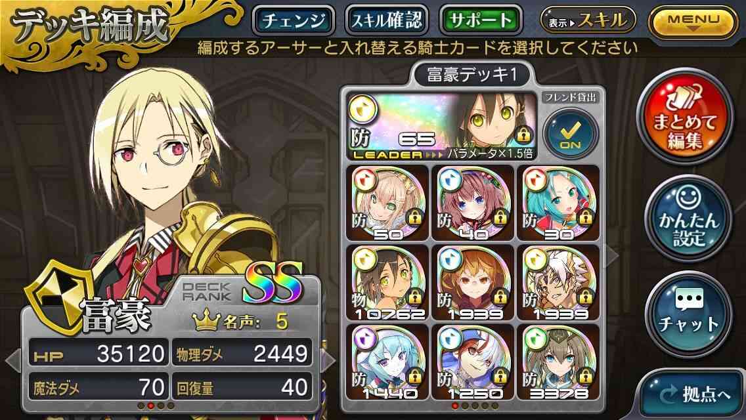Open the まとめて編集 bulk edit icon
Image resolution: width=746 pixels, height=420 pixels.
[685, 117]
